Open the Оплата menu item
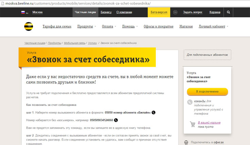The width and height of the screenshot is (250, 145). [107, 27]
